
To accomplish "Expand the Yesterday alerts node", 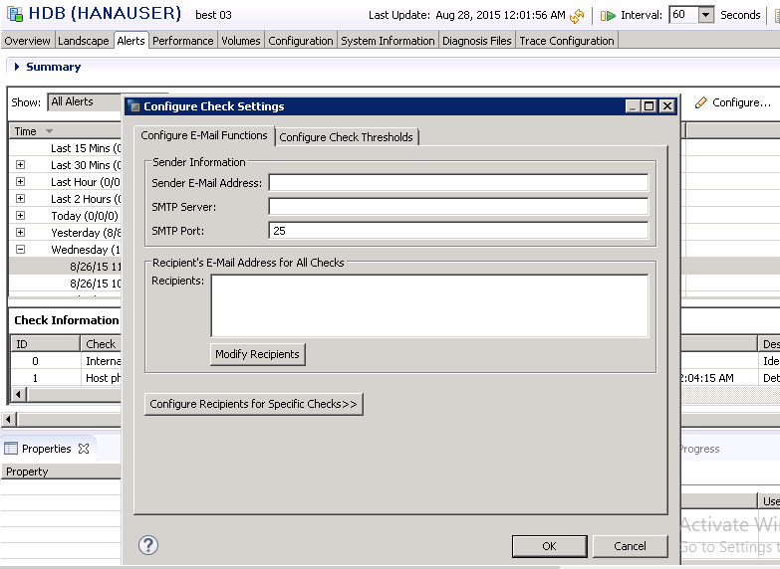I will point(20,233).
